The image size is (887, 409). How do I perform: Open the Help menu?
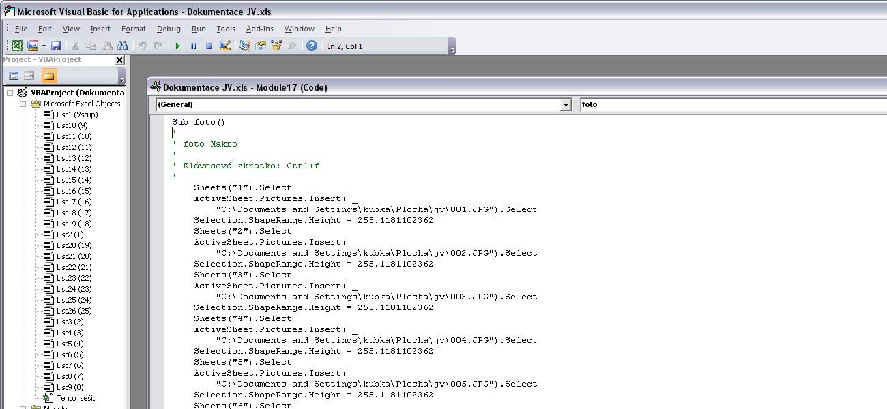point(334,29)
